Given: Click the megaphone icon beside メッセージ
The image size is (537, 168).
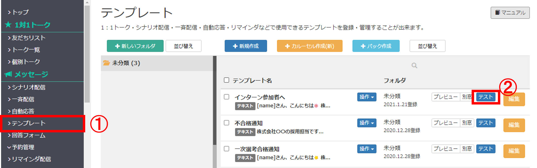Looking at the screenshot, I should coord(8,74).
